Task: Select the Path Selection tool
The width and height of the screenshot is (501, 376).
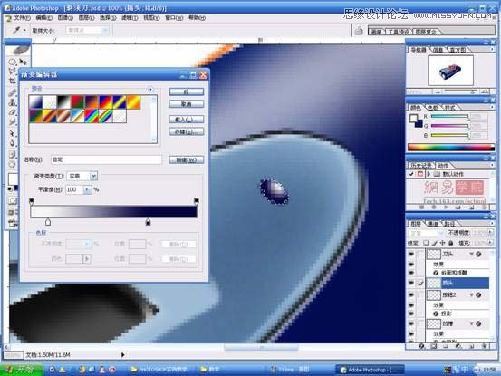Action: tap(12, 133)
